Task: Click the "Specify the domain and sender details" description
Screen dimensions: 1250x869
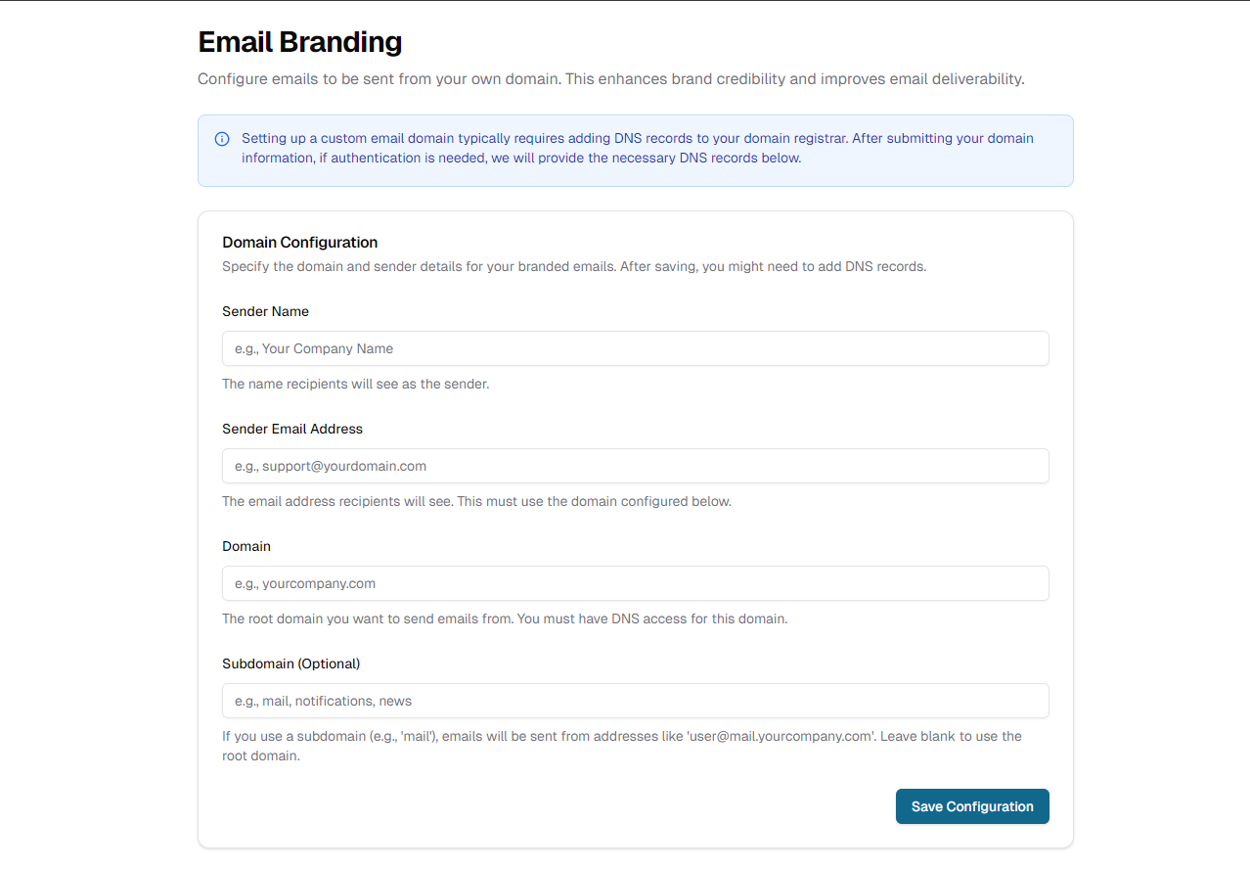Action: [x=573, y=266]
